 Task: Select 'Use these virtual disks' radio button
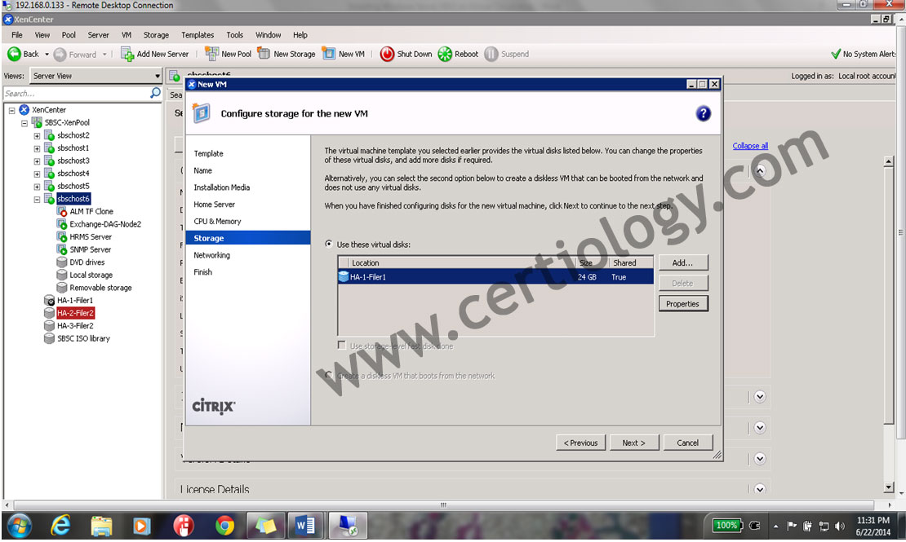(x=329, y=245)
